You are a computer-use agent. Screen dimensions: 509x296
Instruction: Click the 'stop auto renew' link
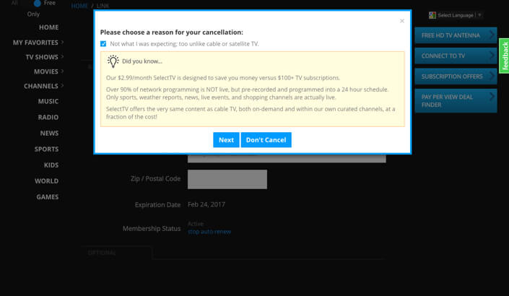(209, 232)
